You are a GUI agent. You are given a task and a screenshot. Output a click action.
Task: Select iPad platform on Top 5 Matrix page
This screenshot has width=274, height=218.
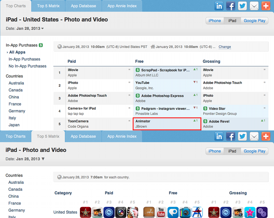tap(232, 151)
